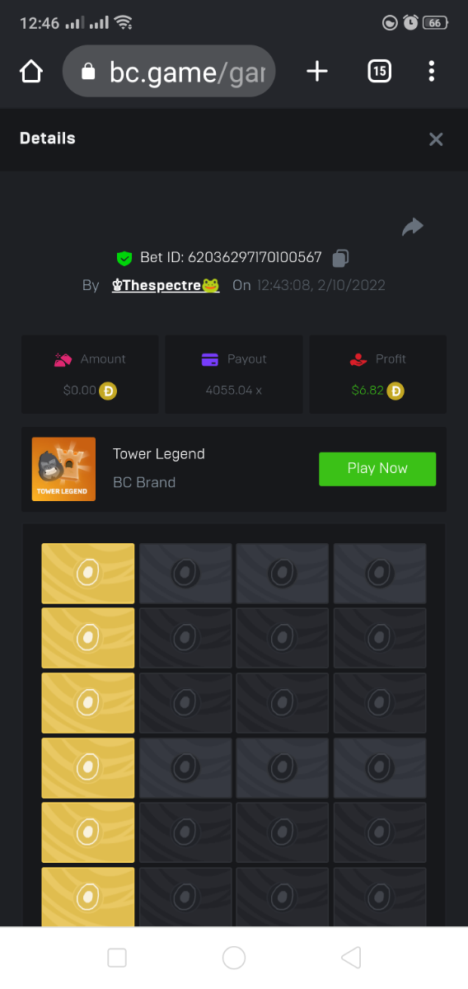The width and height of the screenshot is (468, 989).
Task: Tap the Tower Legend title
Action: pyautogui.click(x=159, y=453)
